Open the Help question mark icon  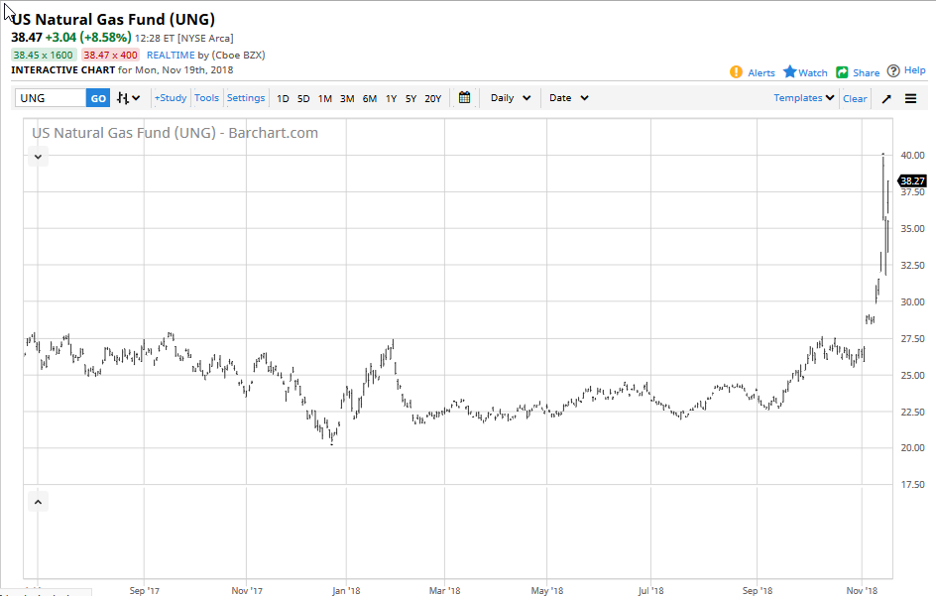[x=893, y=71]
